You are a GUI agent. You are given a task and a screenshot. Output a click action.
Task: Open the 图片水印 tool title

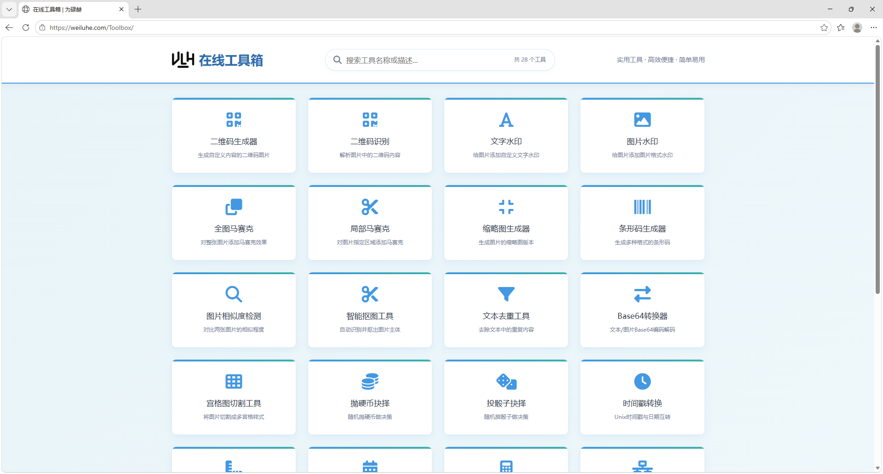point(642,141)
